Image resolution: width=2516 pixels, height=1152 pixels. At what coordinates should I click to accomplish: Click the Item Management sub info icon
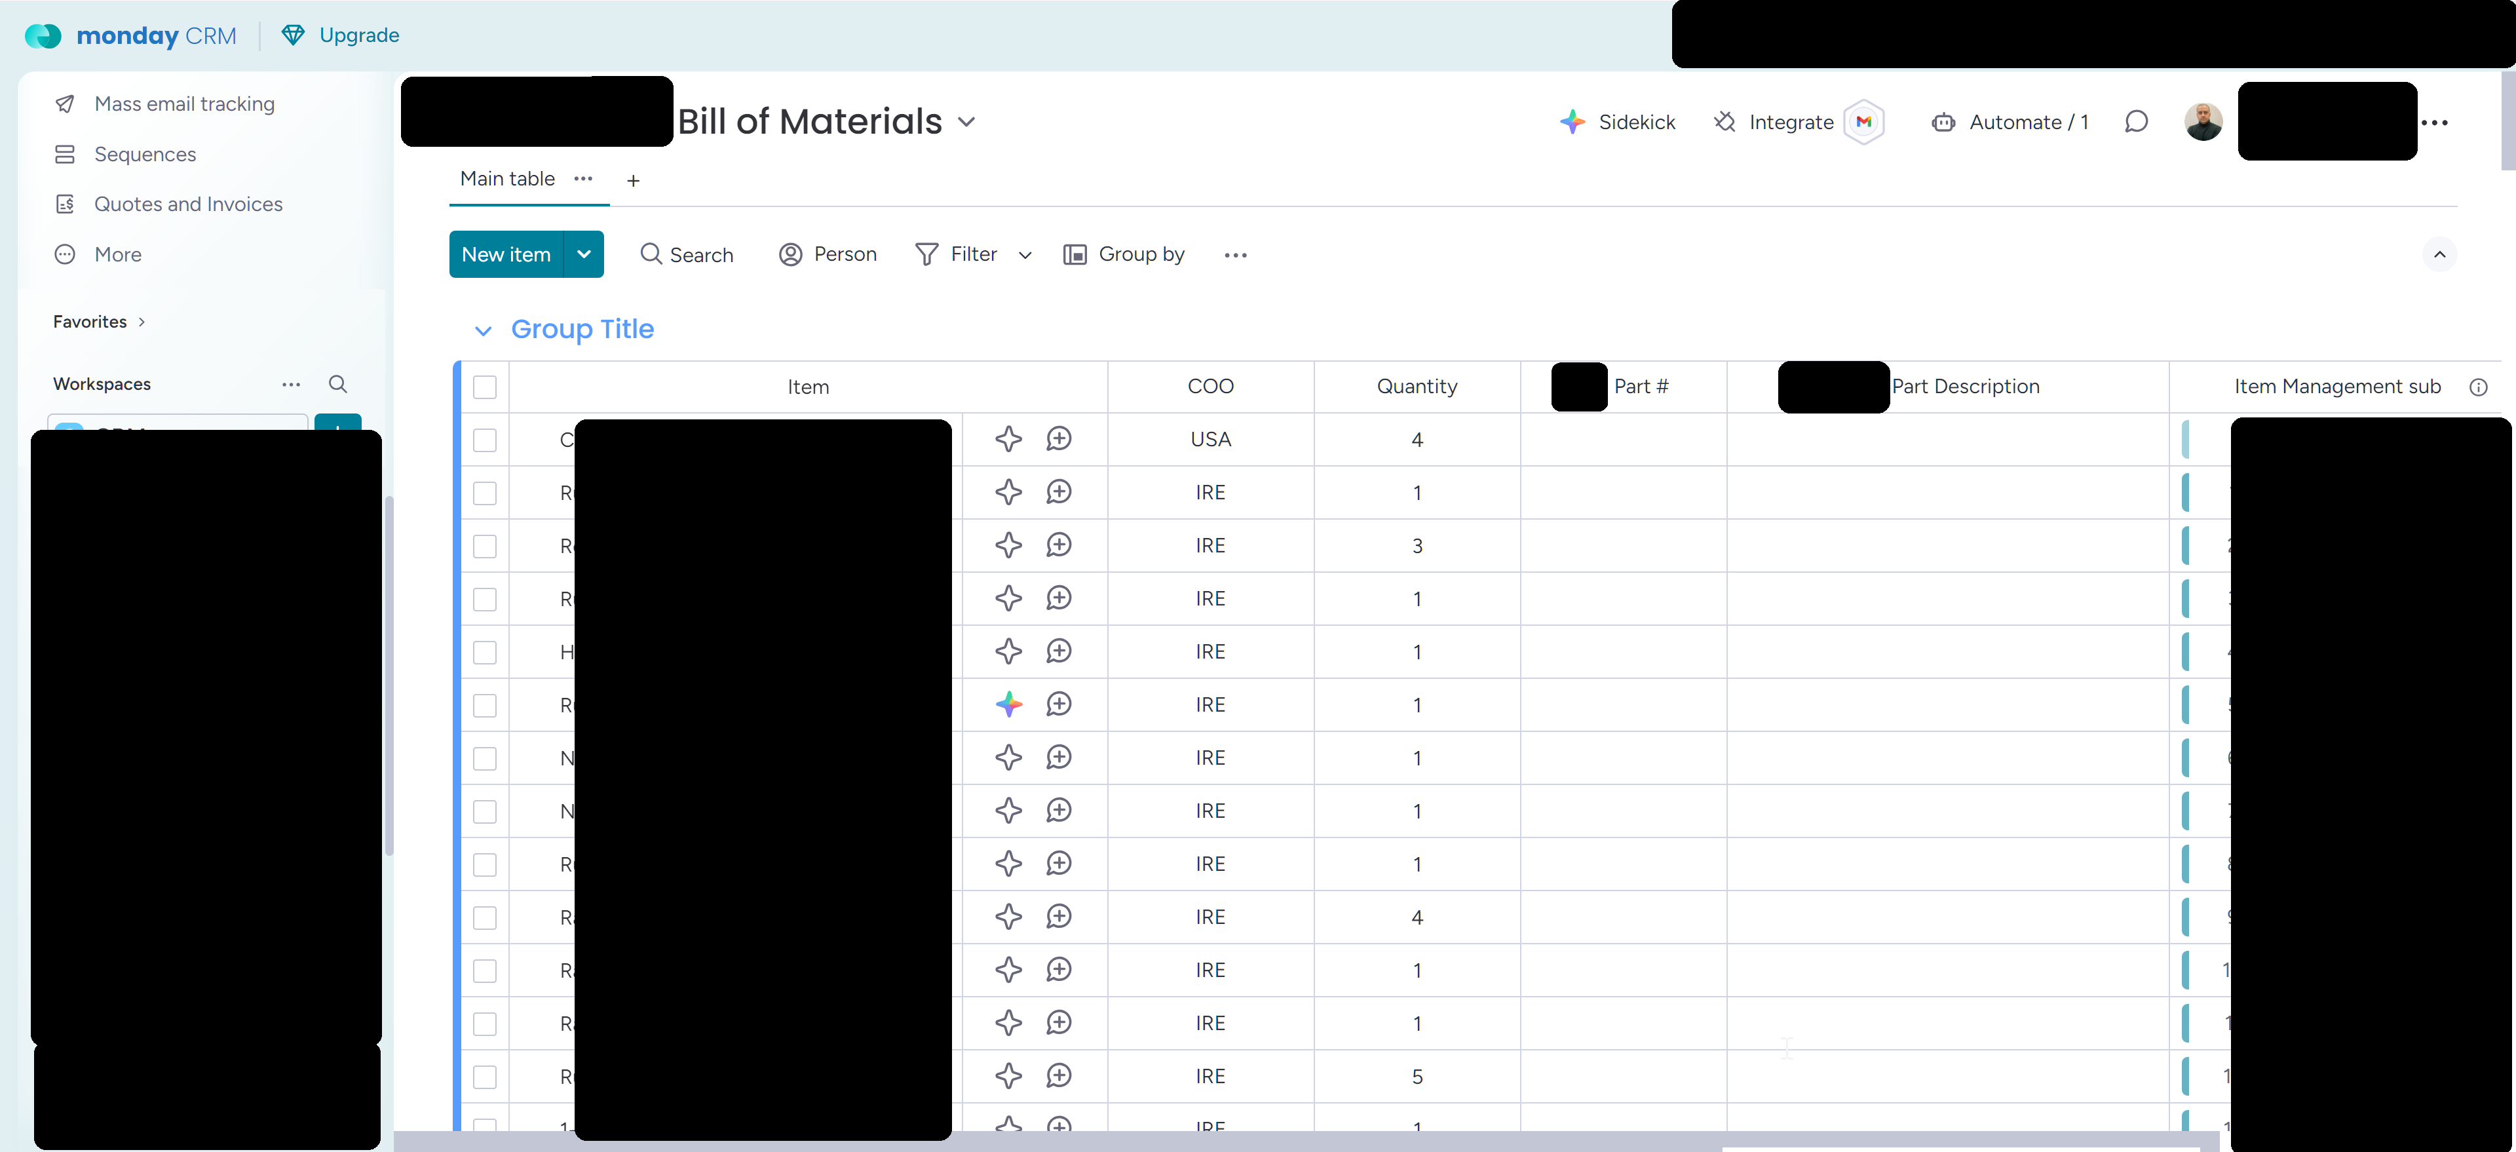click(2478, 387)
